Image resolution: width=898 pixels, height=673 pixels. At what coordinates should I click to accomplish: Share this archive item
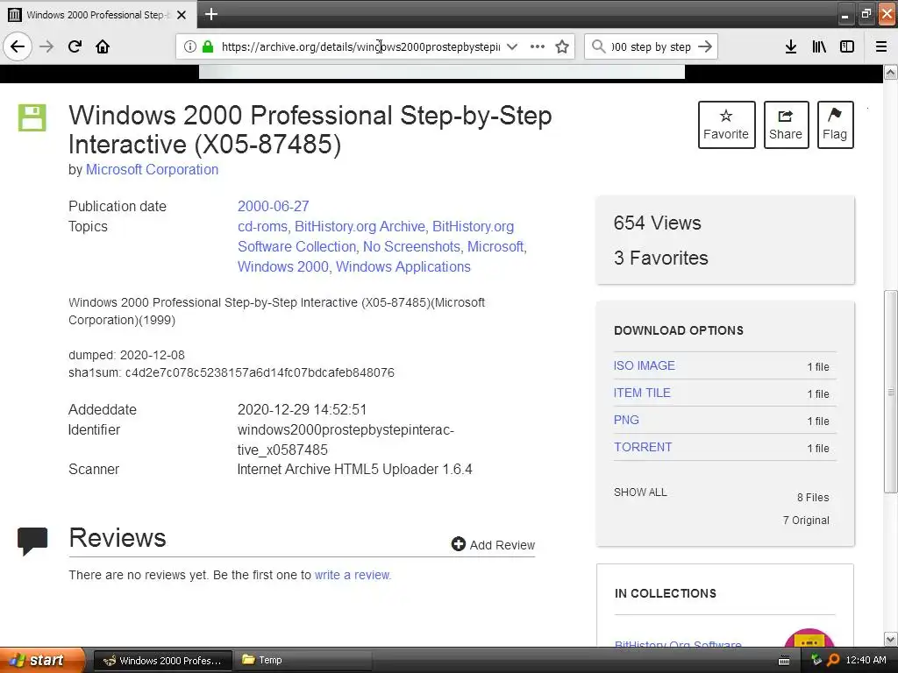786,124
